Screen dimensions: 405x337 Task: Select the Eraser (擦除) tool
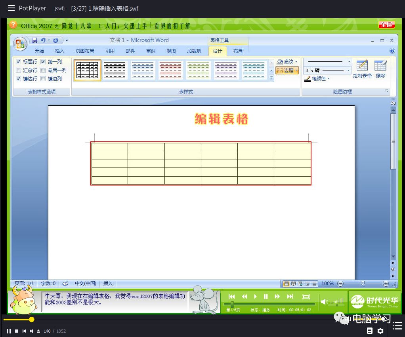tap(380, 69)
